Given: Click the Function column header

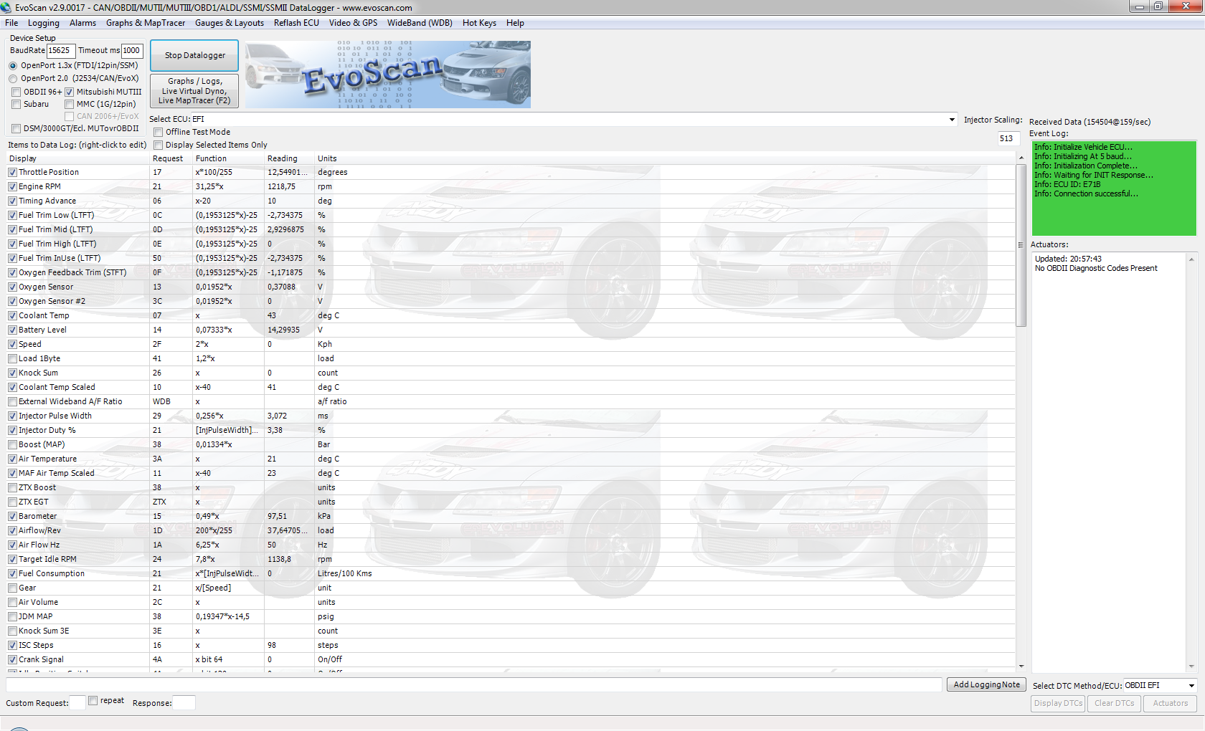Looking at the screenshot, I should click(228, 158).
